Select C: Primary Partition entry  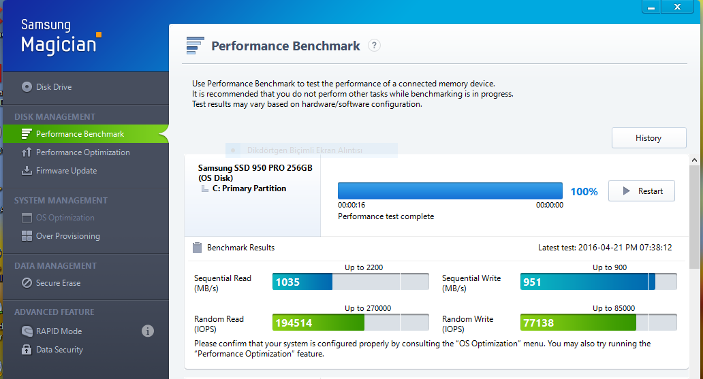click(249, 188)
